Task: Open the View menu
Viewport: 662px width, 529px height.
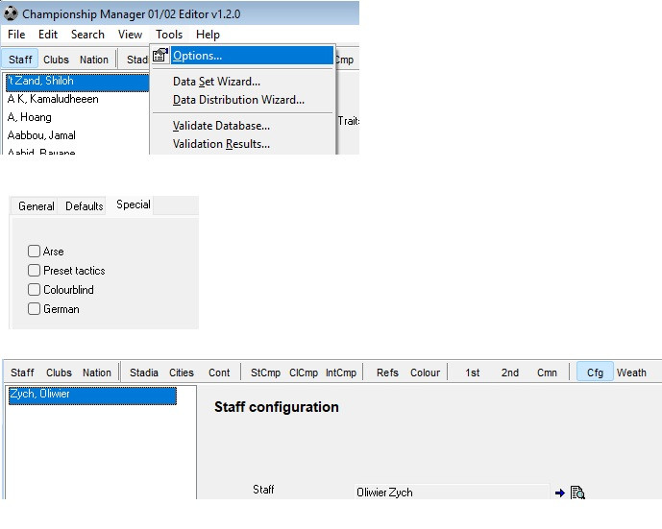Action: (130, 35)
